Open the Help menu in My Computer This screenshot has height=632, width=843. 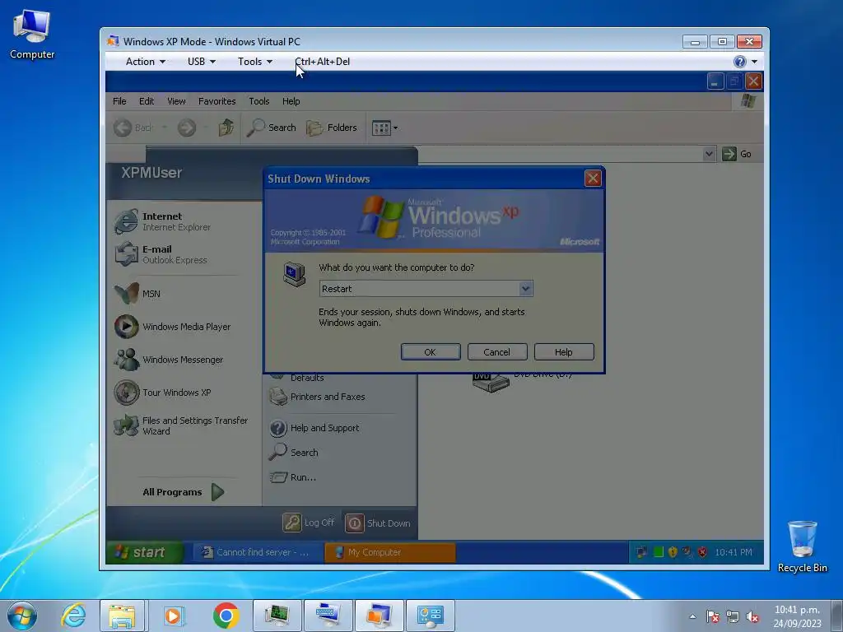tap(291, 101)
